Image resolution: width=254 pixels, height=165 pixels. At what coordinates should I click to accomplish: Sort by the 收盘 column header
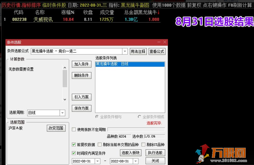[x=88, y=12]
